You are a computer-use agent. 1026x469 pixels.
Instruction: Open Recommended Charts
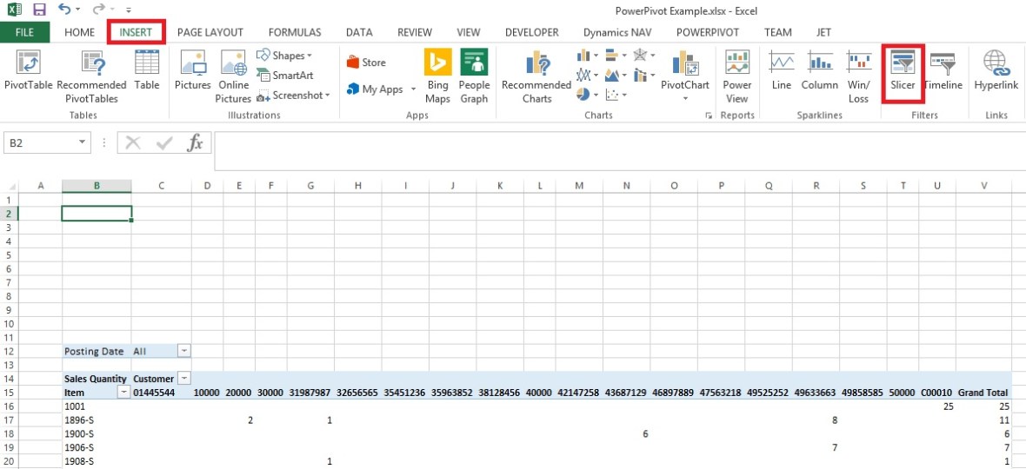536,76
